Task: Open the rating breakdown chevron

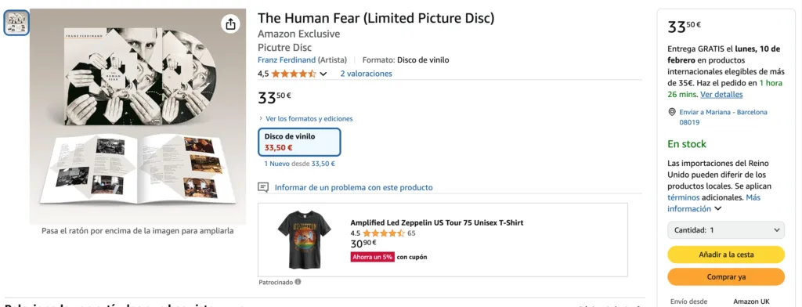Action: [323, 74]
